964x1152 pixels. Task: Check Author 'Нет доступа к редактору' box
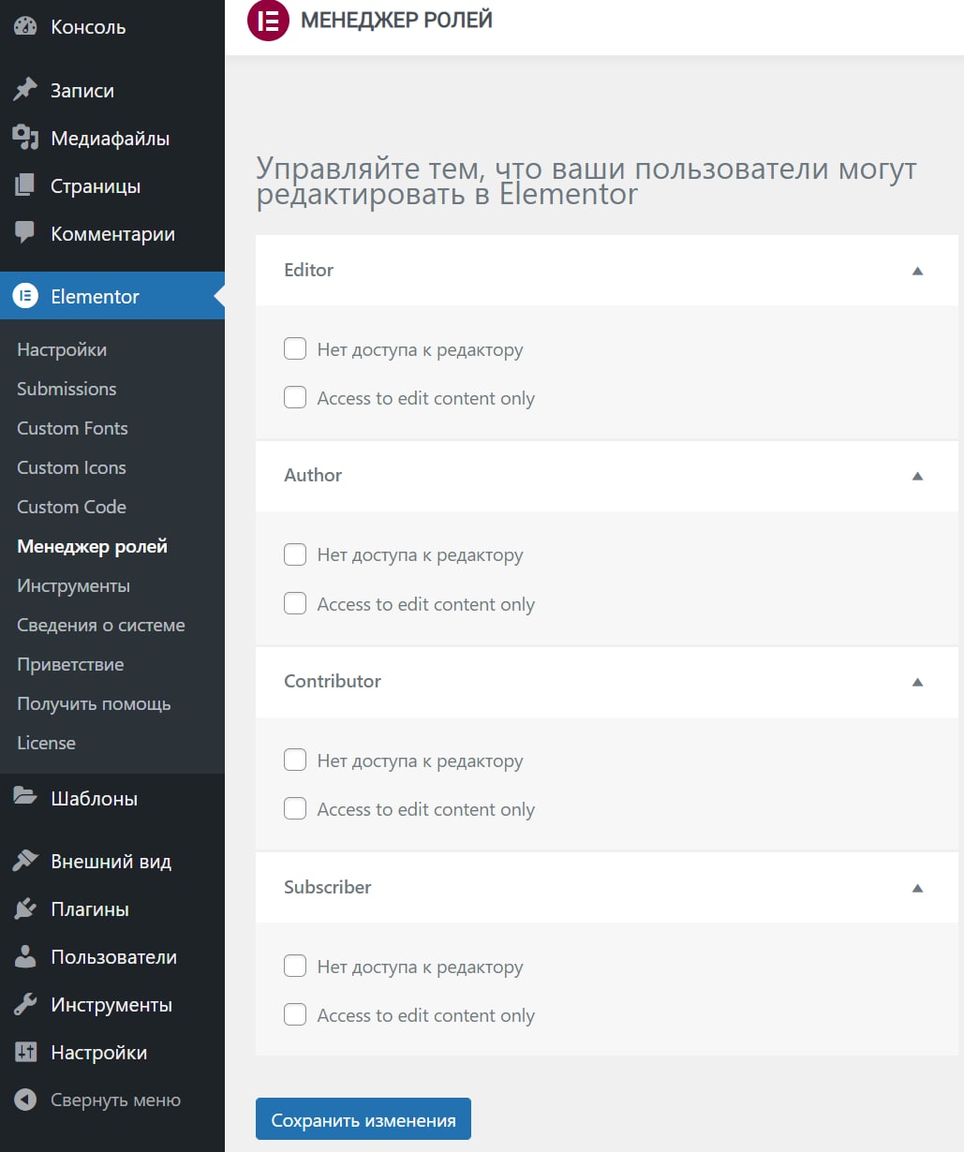[x=295, y=554]
